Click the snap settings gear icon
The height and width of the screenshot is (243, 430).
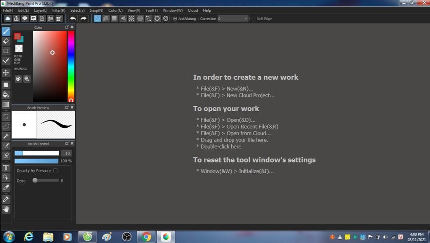[x=165, y=18]
